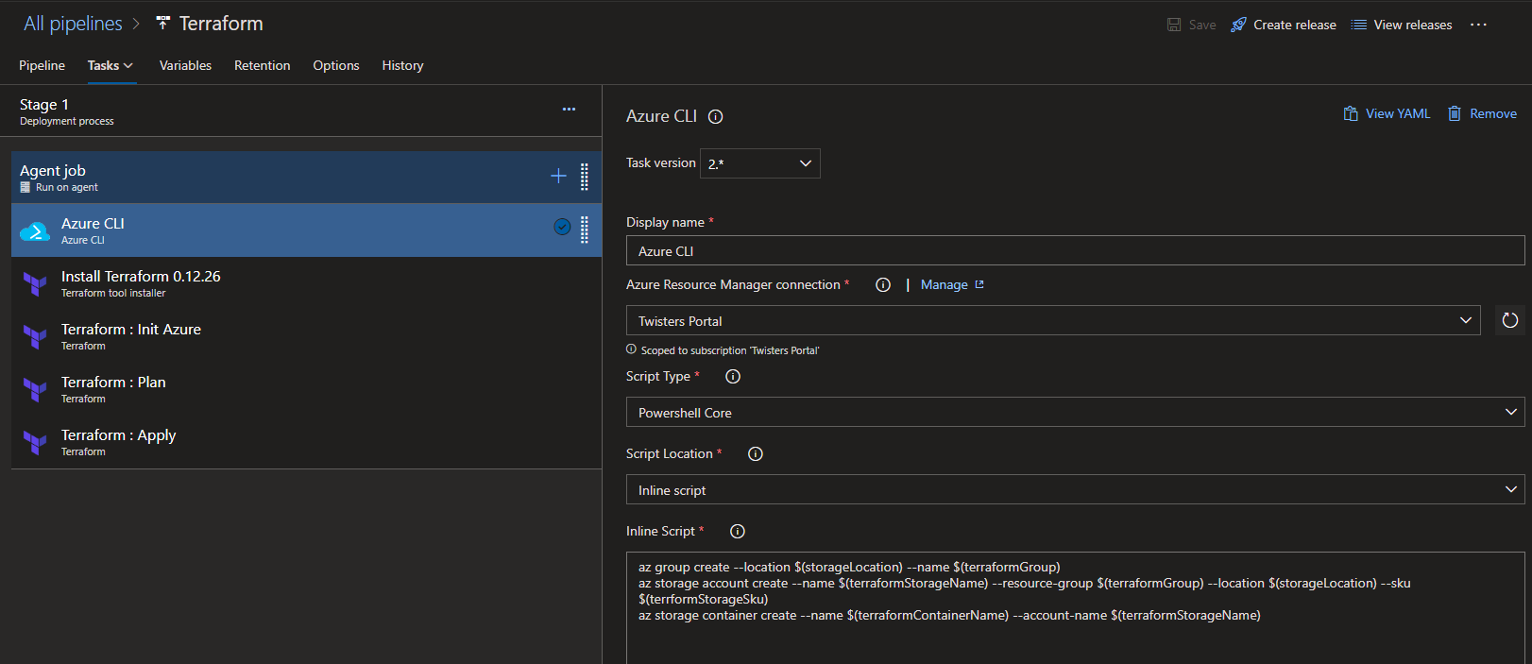Expand the Task version dropdown
Image resolution: width=1532 pixels, height=664 pixels.
[x=759, y=163]
